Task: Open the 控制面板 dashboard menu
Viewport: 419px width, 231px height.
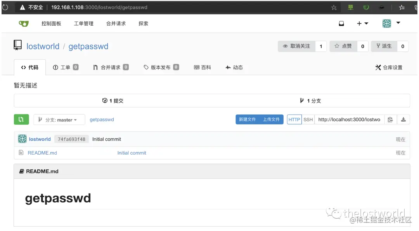Action: 51,24
